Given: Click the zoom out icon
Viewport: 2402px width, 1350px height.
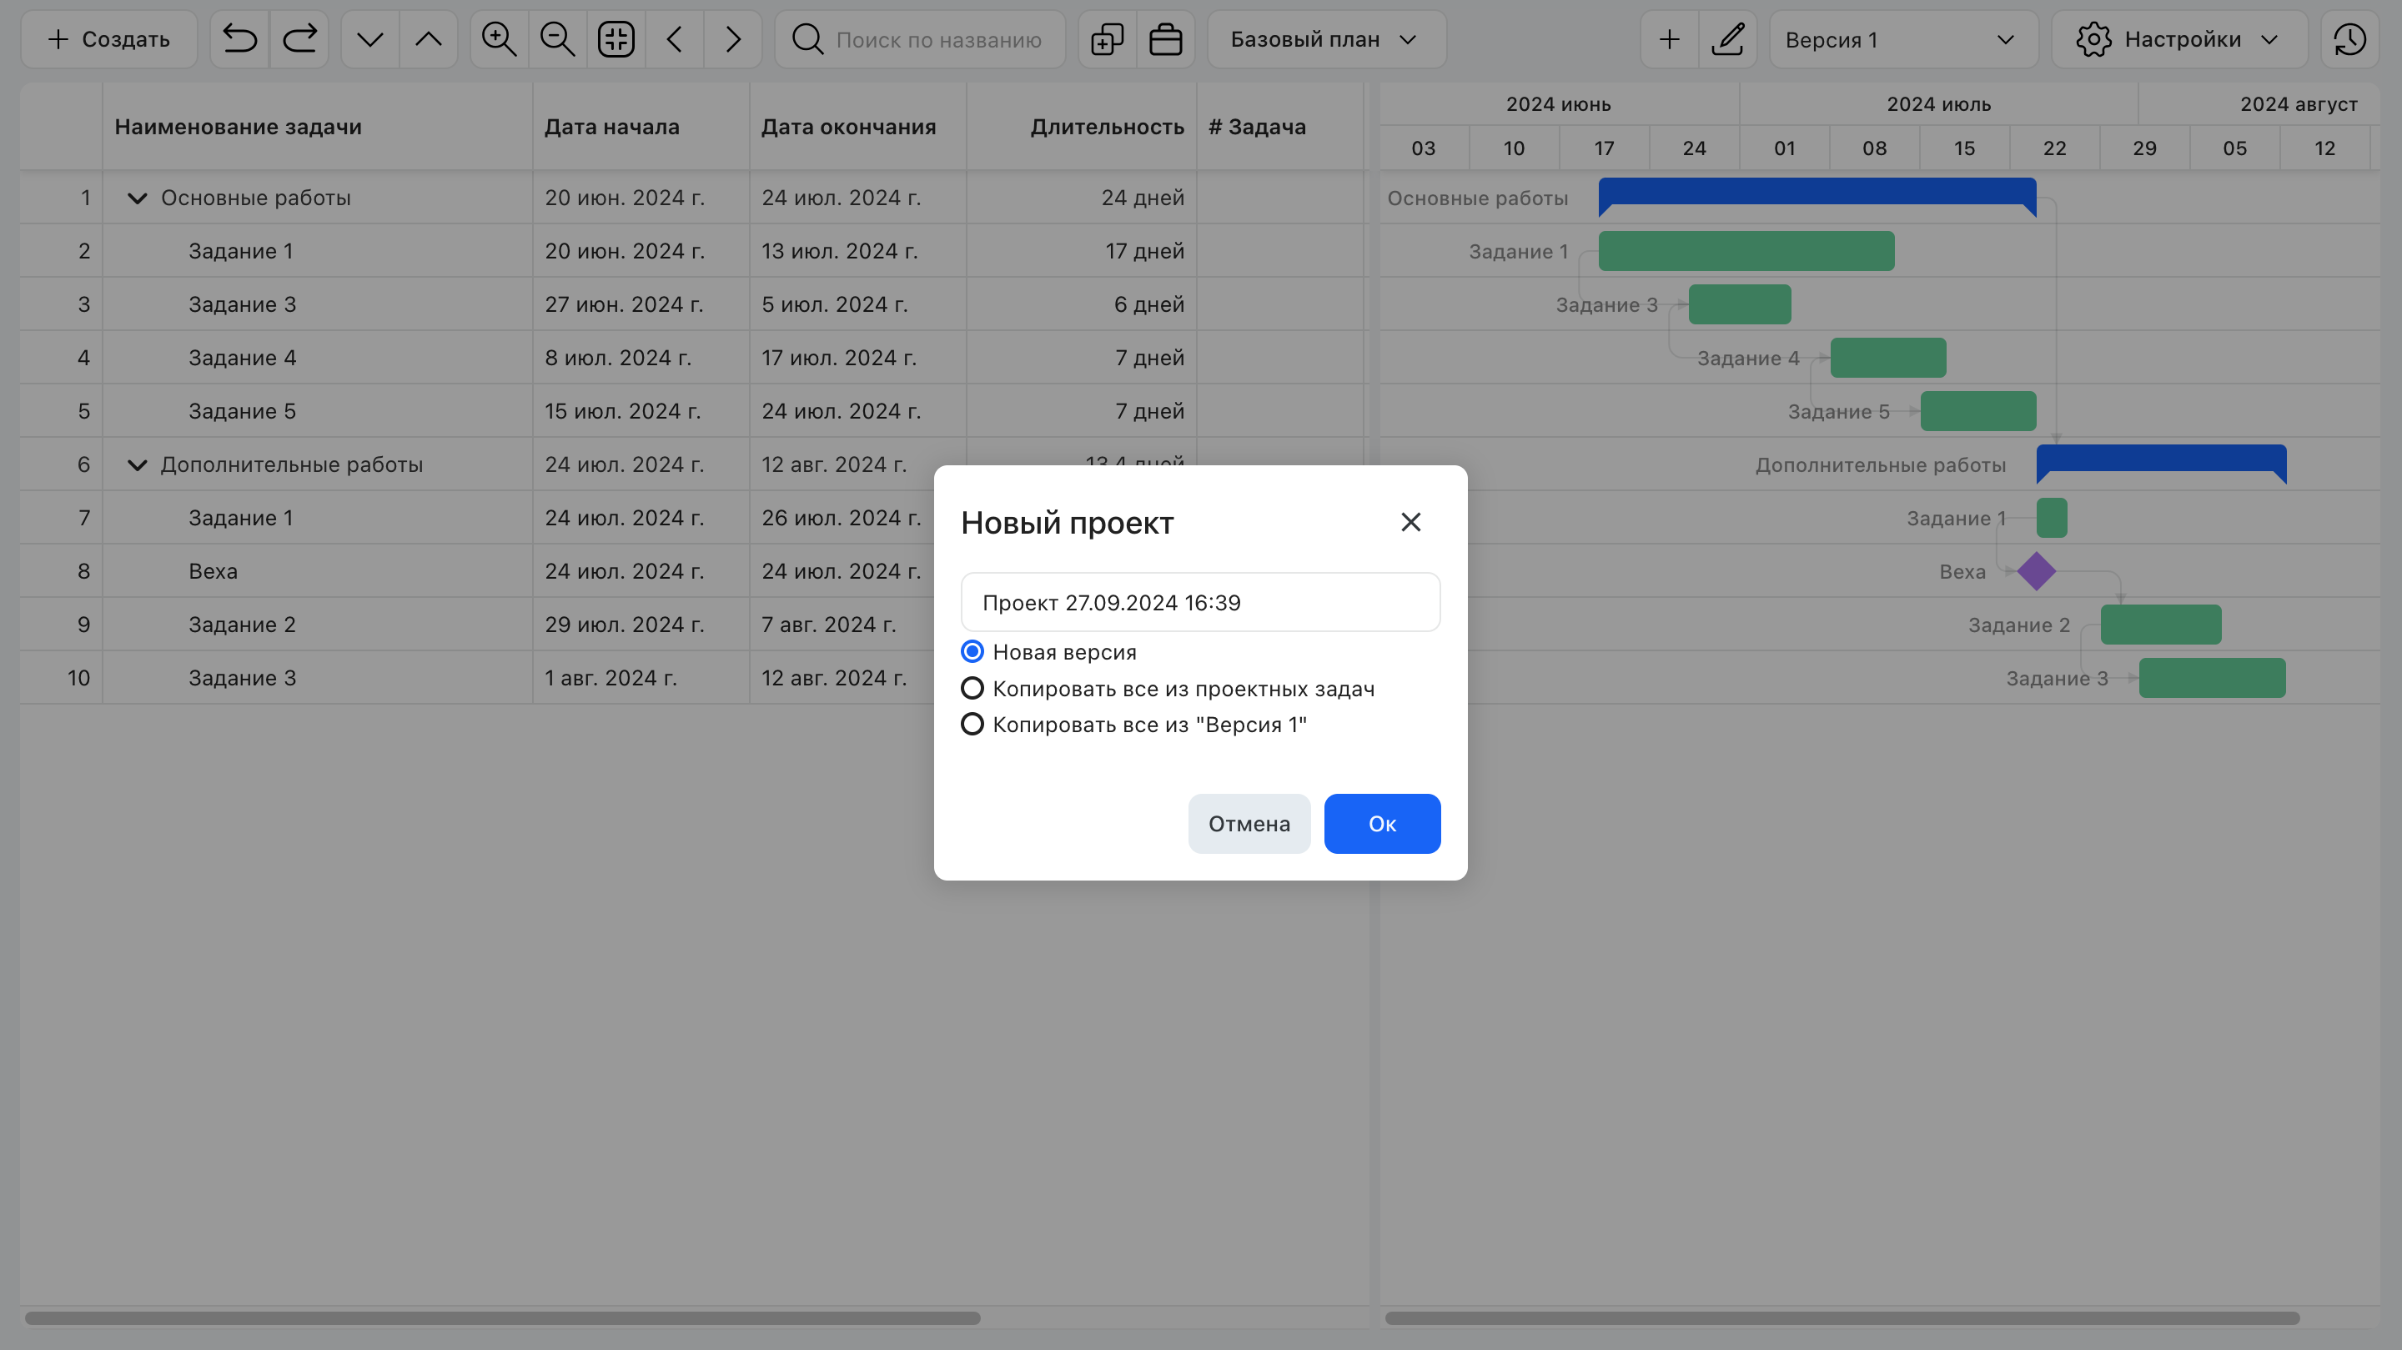Looking at the screenshot, I should pyautogui.click(x=556, y=38).
